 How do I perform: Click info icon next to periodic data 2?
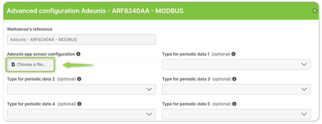click(79, 79)
